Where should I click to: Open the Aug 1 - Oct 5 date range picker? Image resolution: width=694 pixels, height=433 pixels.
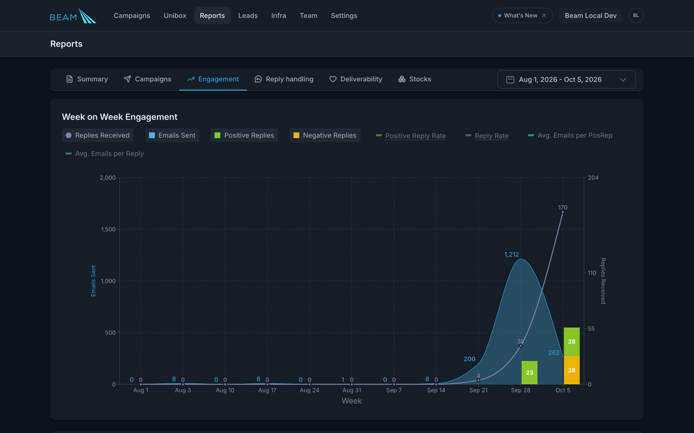(x=567, y=80)
